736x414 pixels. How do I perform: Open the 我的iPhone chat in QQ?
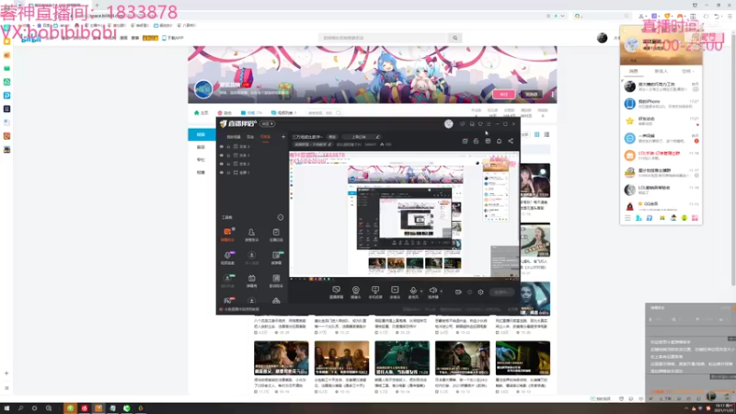point(661,104)
